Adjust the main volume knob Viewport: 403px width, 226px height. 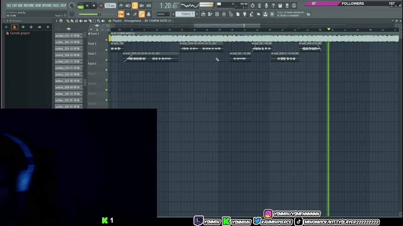tap(72, 6)
